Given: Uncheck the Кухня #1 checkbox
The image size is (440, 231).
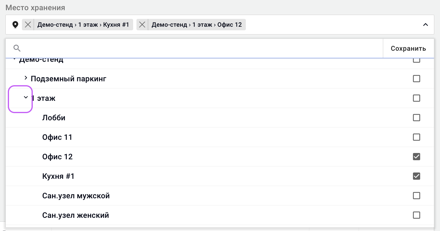Looking at the screenshot, I should (417, 176).
